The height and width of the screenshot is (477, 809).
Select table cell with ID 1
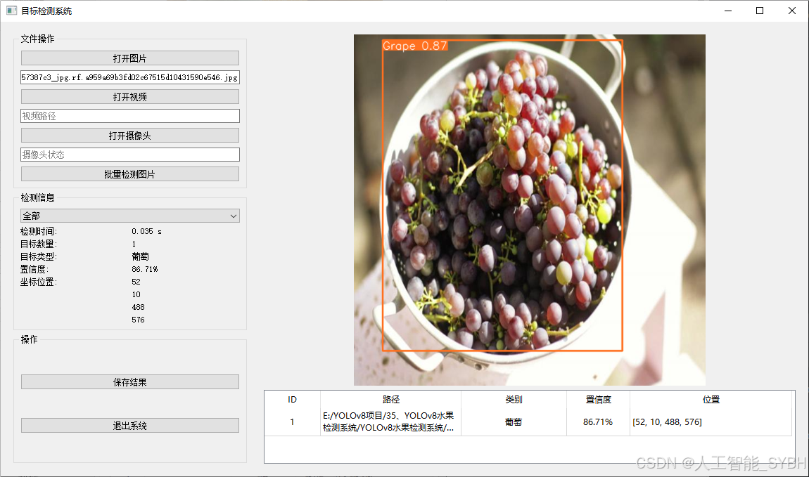[x=292, y=422]
